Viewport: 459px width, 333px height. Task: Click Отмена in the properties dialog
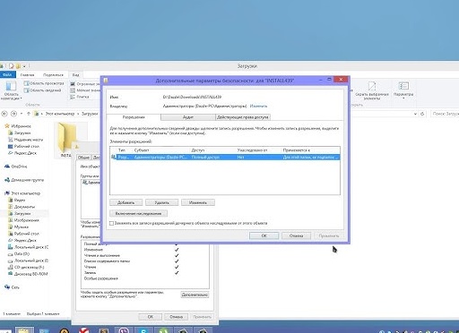tap(176, 317)
